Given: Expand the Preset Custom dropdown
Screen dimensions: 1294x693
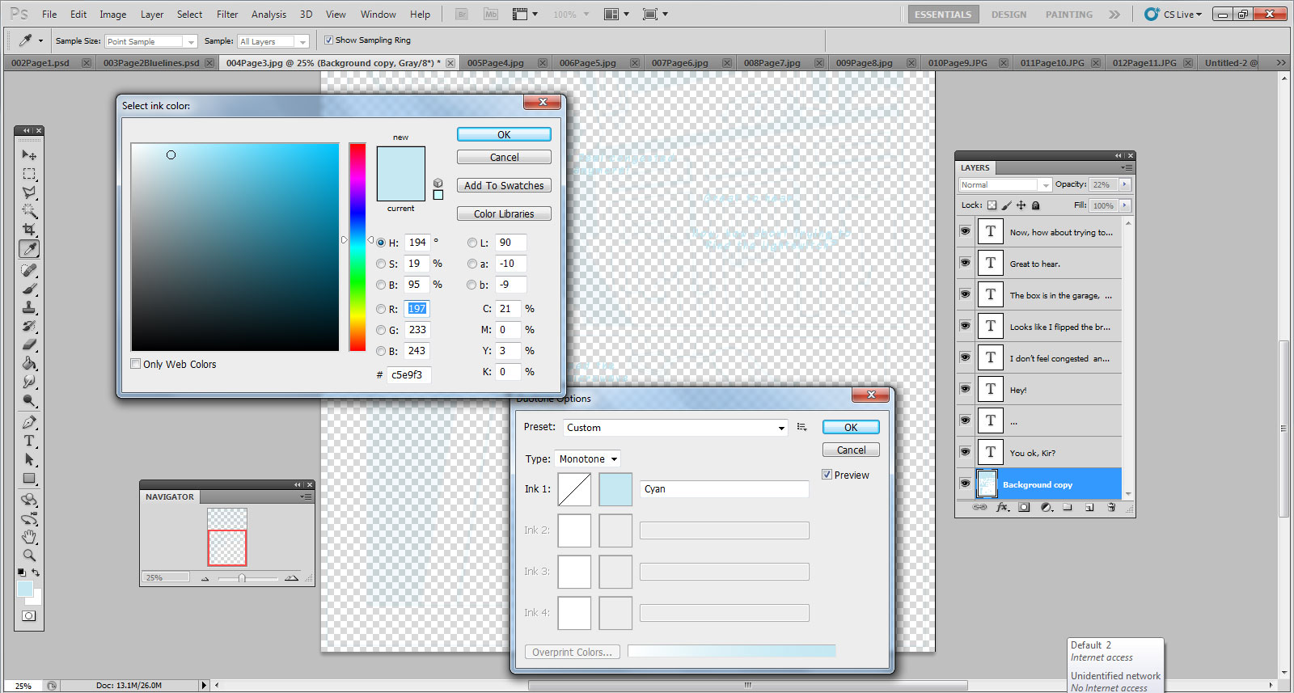Looking at the screenshot, I should coord(675,428).
